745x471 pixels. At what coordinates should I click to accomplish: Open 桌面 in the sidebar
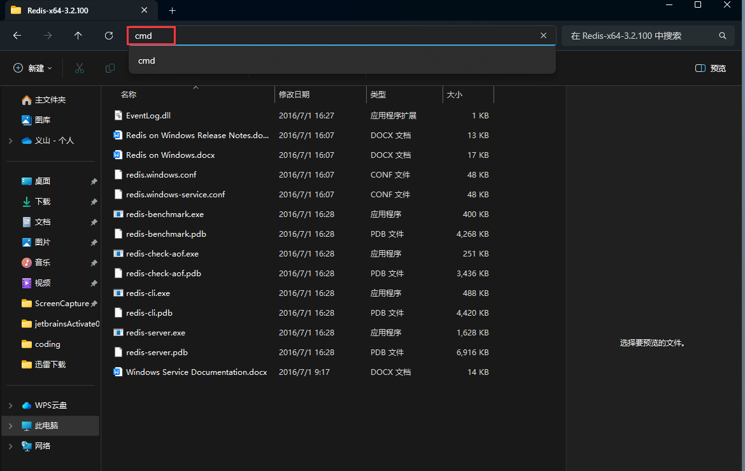point(43,181)
